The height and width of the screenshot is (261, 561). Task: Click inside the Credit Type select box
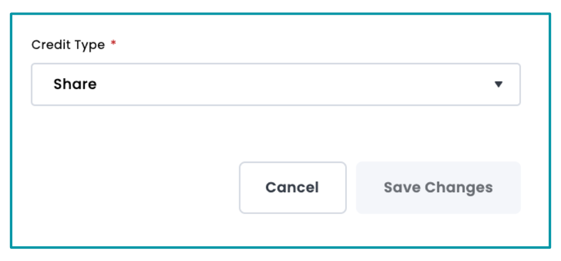point(275,85)
